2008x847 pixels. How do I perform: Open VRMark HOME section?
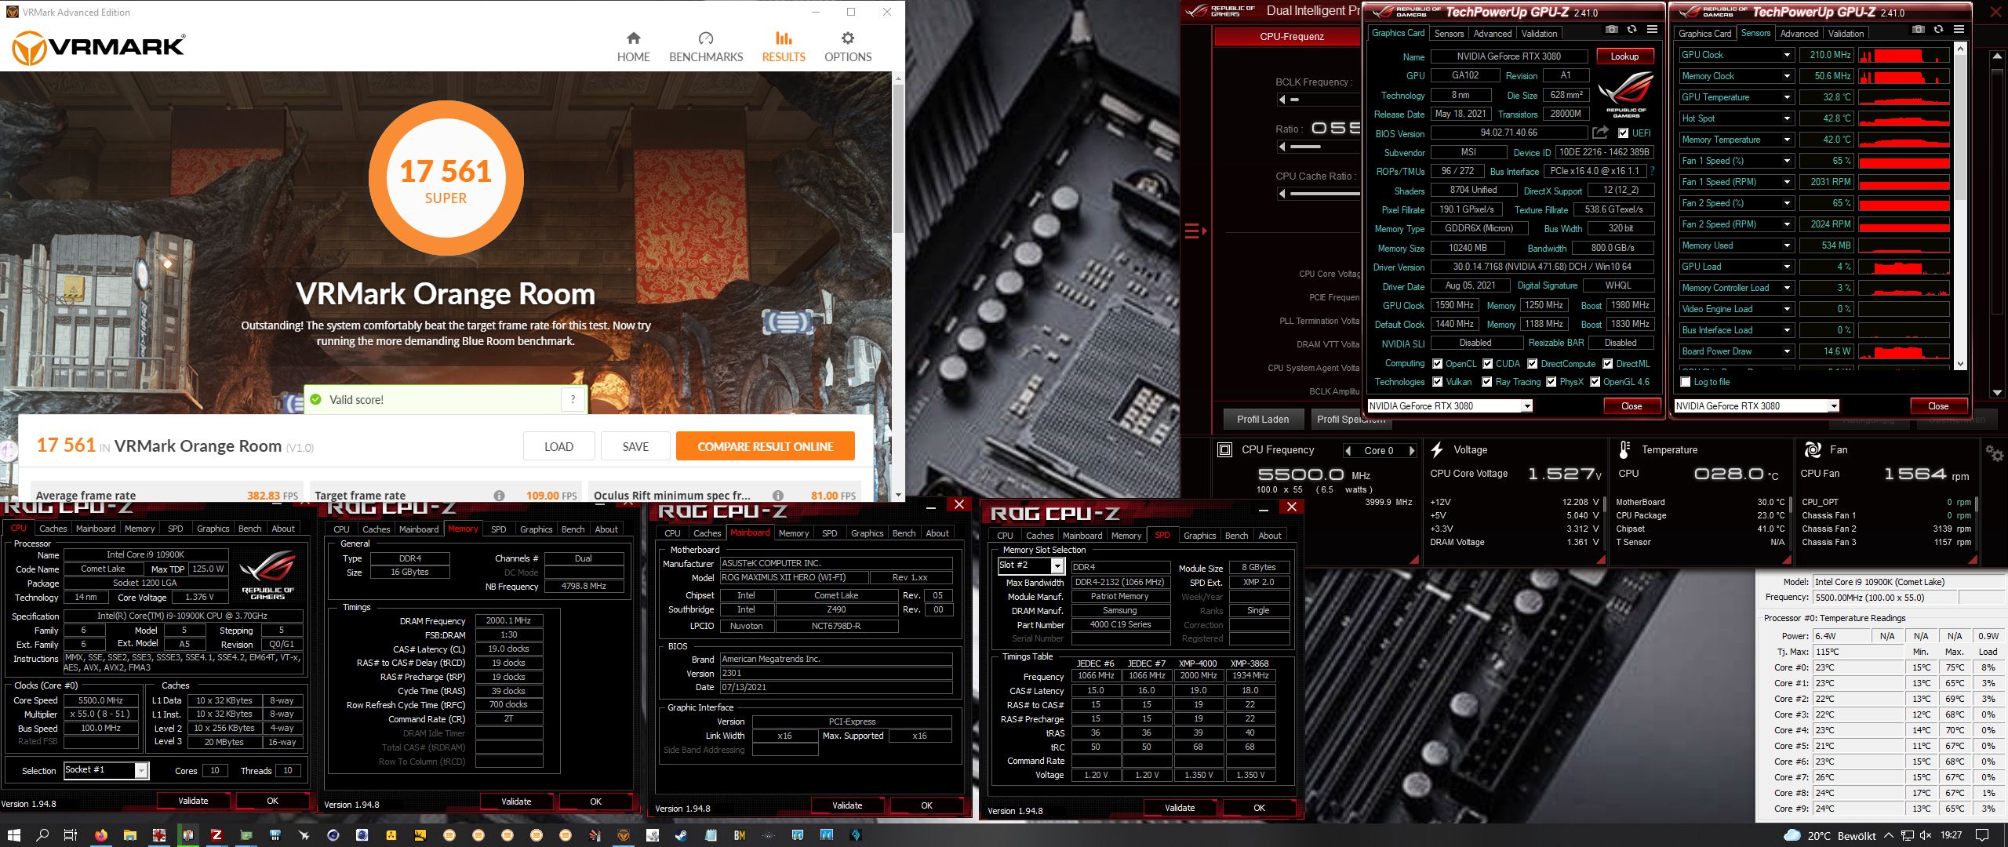click(633, 47)
